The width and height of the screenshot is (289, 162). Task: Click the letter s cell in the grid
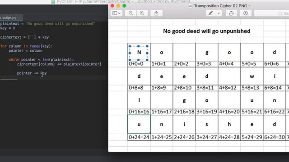(x=207, y=124)
